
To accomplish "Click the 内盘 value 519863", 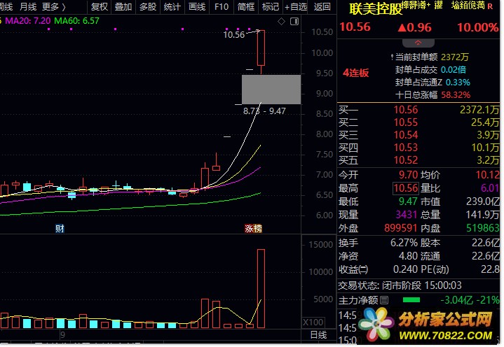I will 482,228.
